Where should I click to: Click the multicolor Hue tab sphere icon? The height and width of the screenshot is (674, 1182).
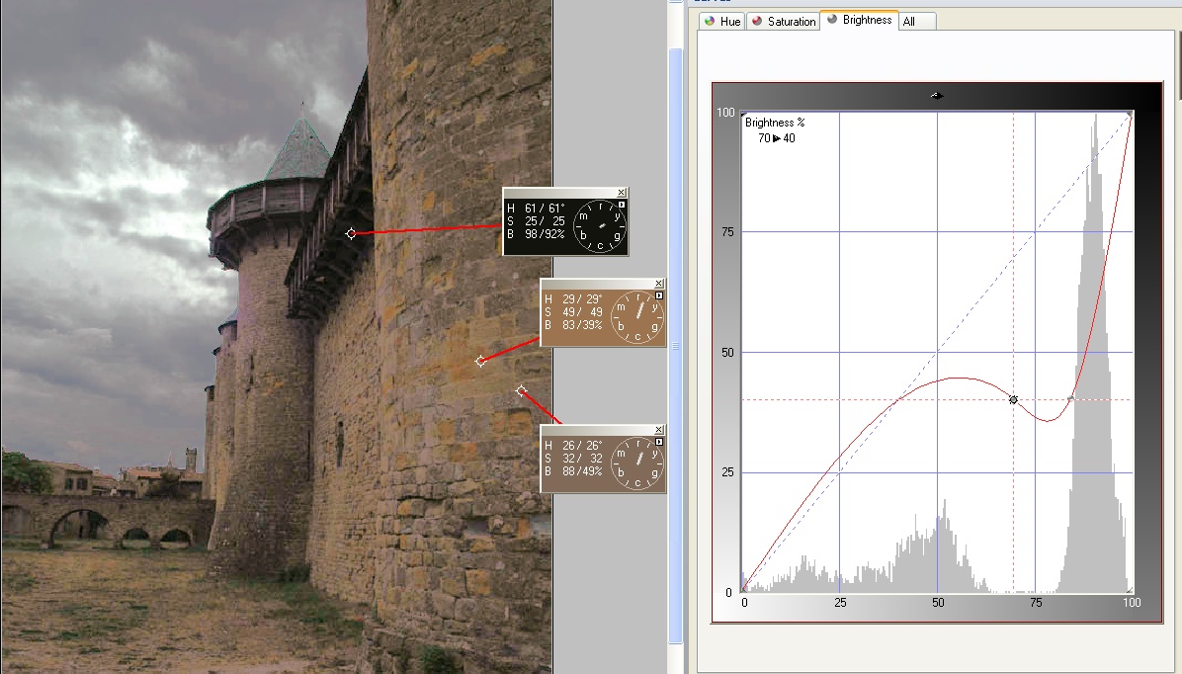710,21
